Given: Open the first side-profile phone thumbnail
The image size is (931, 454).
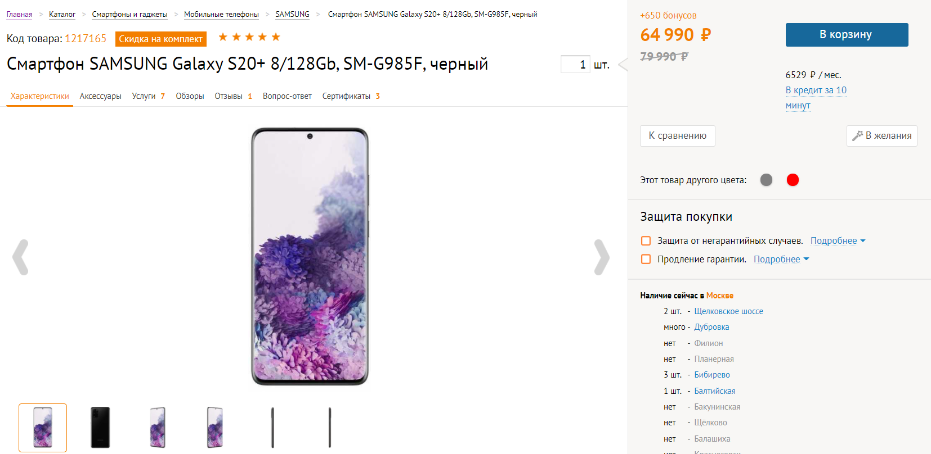Looking at the screenshot, I should pyautogui.click(x=272, y=427).
